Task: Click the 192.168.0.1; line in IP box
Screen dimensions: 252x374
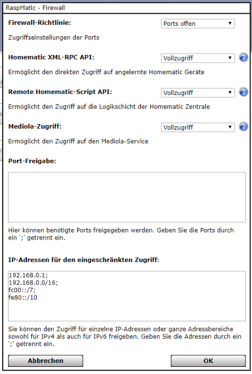Action: click(x=28, y=275)
